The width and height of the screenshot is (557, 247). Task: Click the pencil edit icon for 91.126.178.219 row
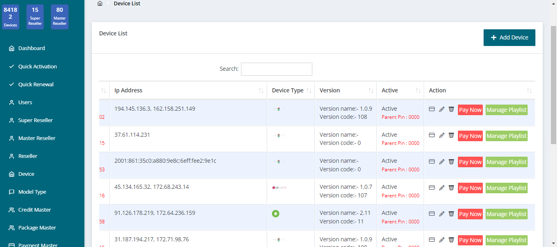tap(442, 214)
